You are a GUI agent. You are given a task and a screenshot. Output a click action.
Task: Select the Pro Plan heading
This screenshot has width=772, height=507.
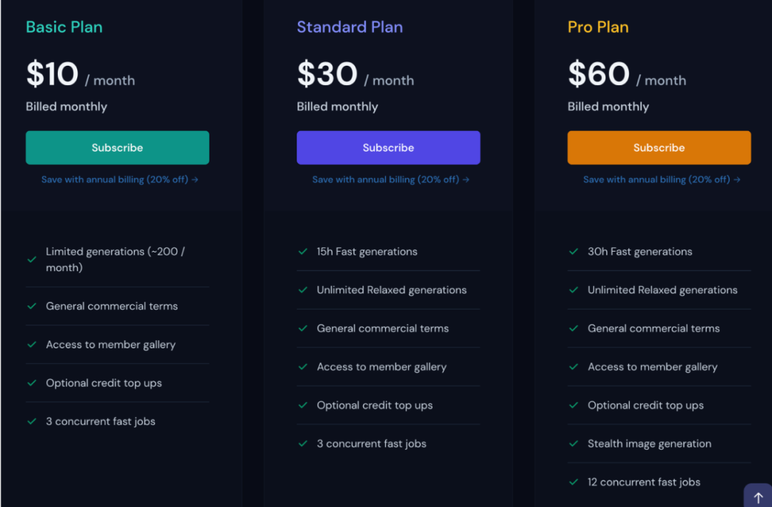point(598,27)
